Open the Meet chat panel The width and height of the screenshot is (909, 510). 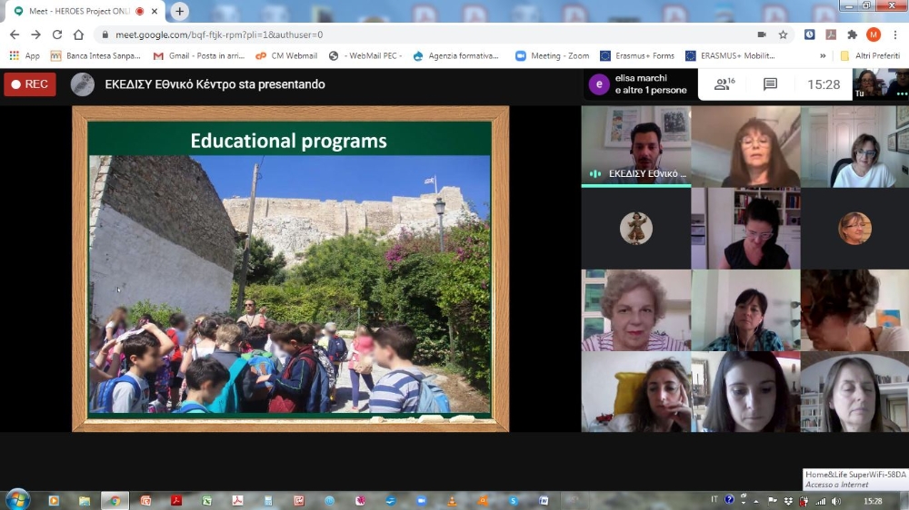pyautogui.click(x=770, y=84)
